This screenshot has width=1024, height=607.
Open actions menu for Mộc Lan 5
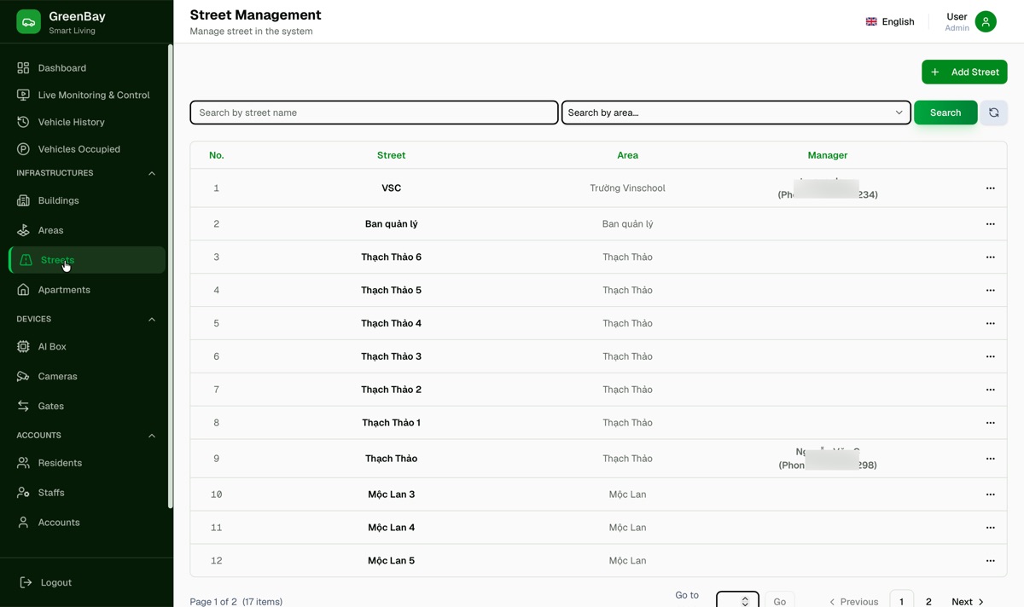coord(991,561)
